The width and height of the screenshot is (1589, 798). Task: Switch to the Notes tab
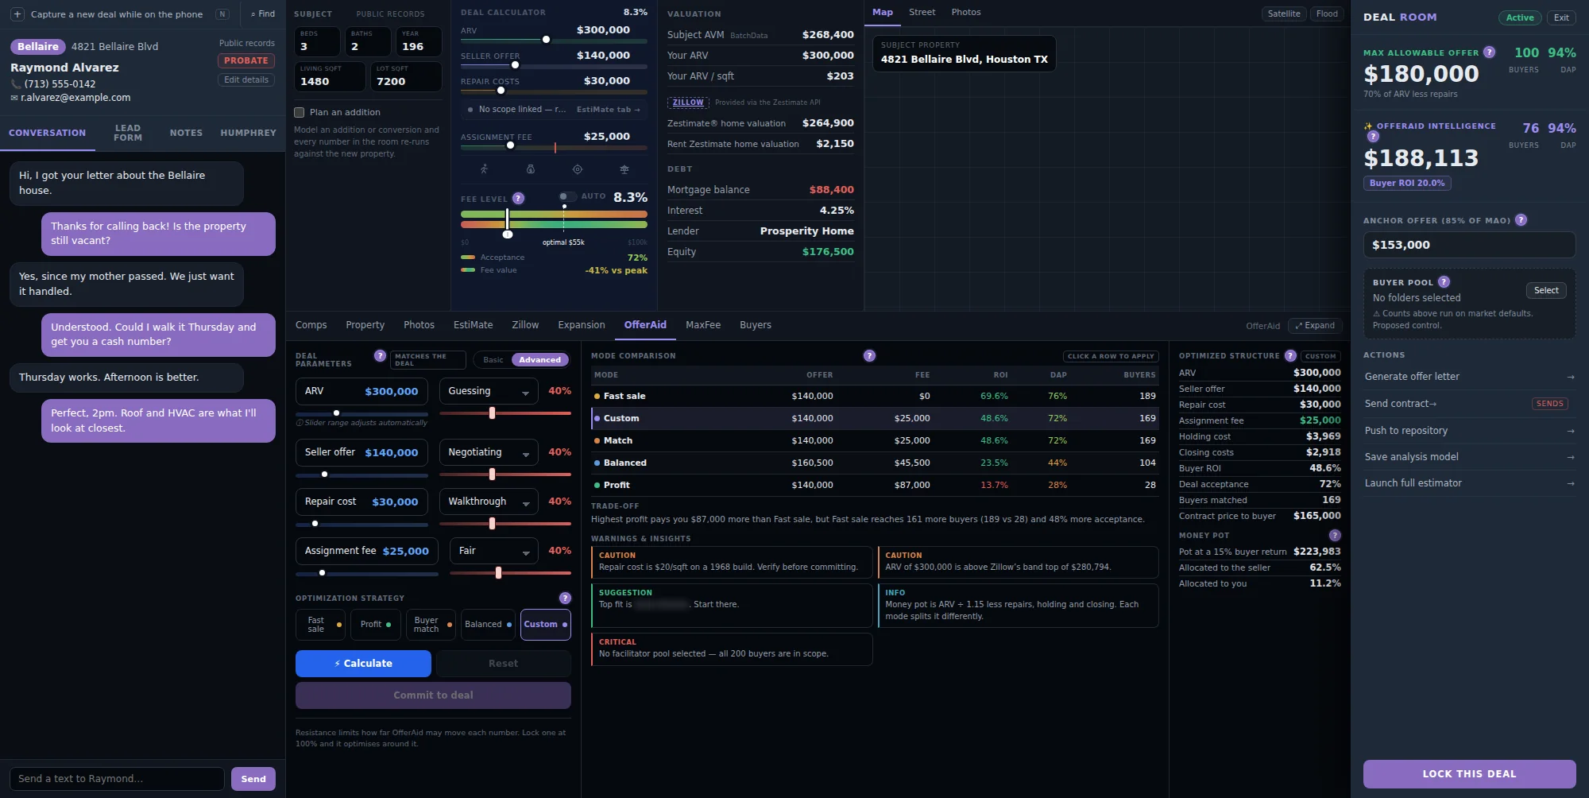186,133
